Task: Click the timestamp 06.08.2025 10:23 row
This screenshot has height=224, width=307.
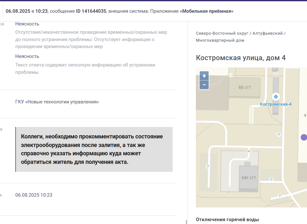Action: tap(34, 195)
